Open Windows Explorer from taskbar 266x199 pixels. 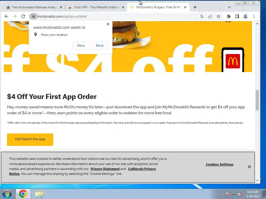pyautogui.click(x=39, y=194)
